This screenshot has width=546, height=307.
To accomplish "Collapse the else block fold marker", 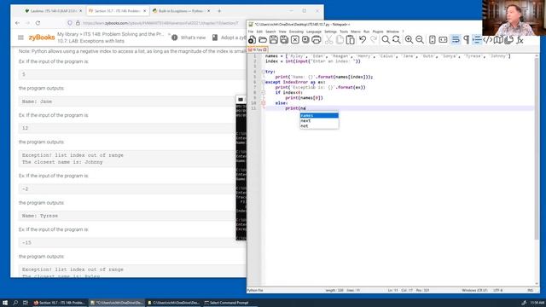I will pyautogui.click(x=264, y=103).
